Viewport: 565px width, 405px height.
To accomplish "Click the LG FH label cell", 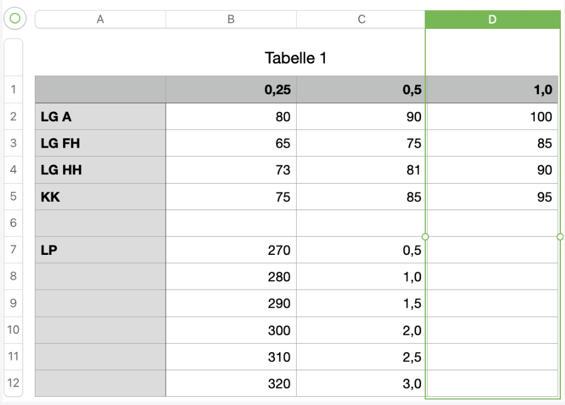I will tap(100, 143).
